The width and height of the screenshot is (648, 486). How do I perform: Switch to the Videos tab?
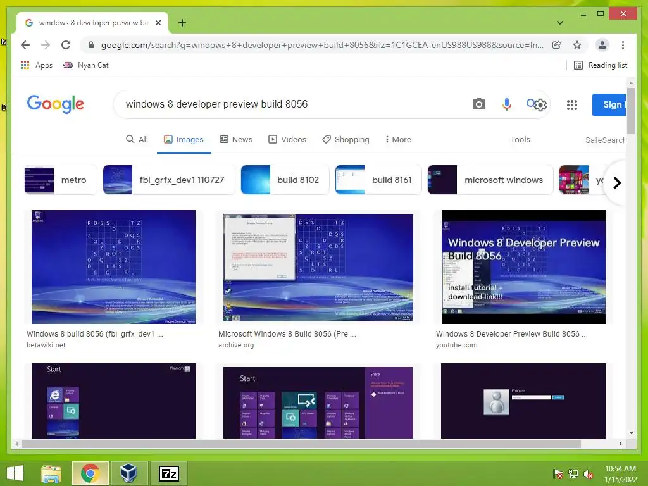(287, 139)
